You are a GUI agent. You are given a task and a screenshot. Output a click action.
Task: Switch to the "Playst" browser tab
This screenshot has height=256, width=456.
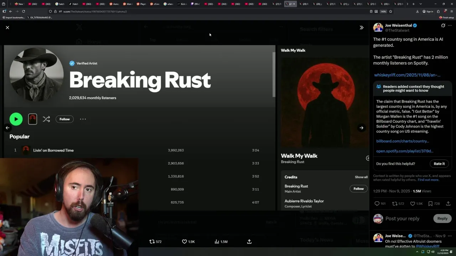point(141,4)
